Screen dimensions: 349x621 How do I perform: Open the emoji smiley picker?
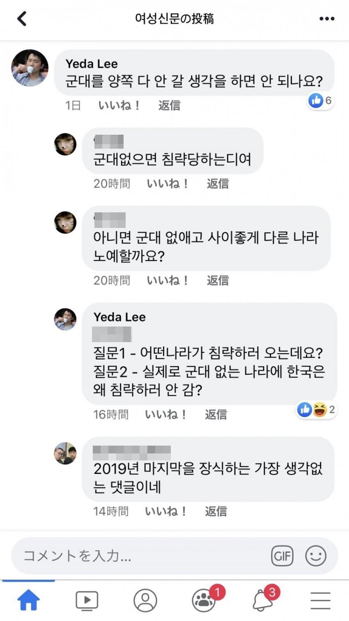[x=316, y=556]
